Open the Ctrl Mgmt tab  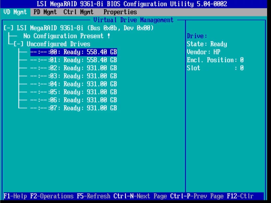[78, 12]
